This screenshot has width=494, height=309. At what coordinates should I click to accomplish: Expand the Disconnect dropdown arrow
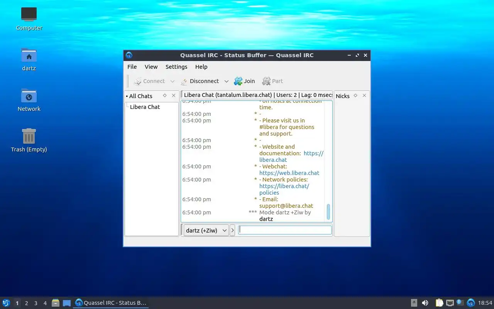pyautogui.click(x=226, y=81)
